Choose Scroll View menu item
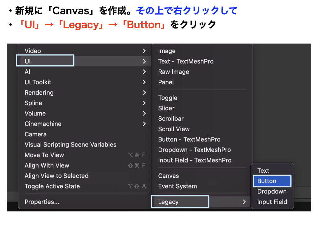The image size is (318, 239). (x=174, y=129)
